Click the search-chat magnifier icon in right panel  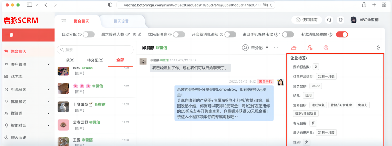tap(326, 48)
